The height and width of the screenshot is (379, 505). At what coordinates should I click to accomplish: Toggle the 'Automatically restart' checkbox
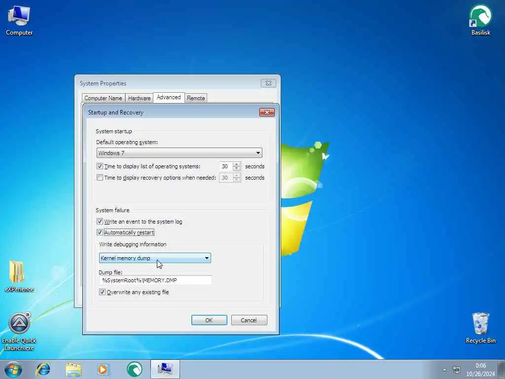pyautogui.click(x=100, y=232)
